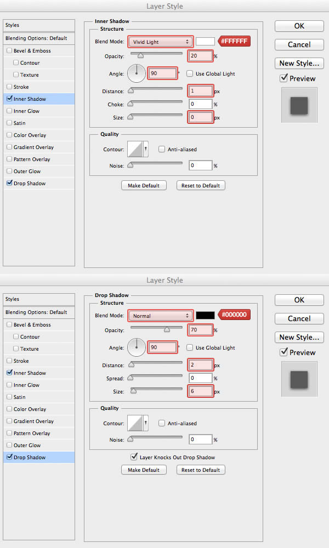Click the black Drop Shadow color swatch
The width and height of the screenshot is (329, 548).
[x=205, y=315]
